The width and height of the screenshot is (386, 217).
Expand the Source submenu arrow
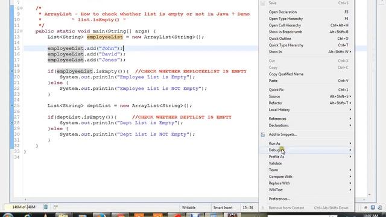[x=350, y=96]
